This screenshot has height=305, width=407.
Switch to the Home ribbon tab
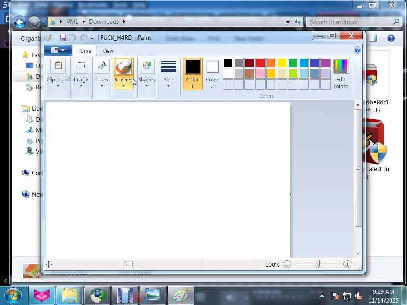pyautogui.click(x=84, y=51)
